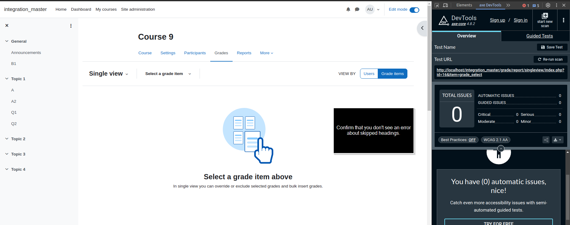Open B1 in the course index
Screen dimensions: 570x225
point(14,64)
